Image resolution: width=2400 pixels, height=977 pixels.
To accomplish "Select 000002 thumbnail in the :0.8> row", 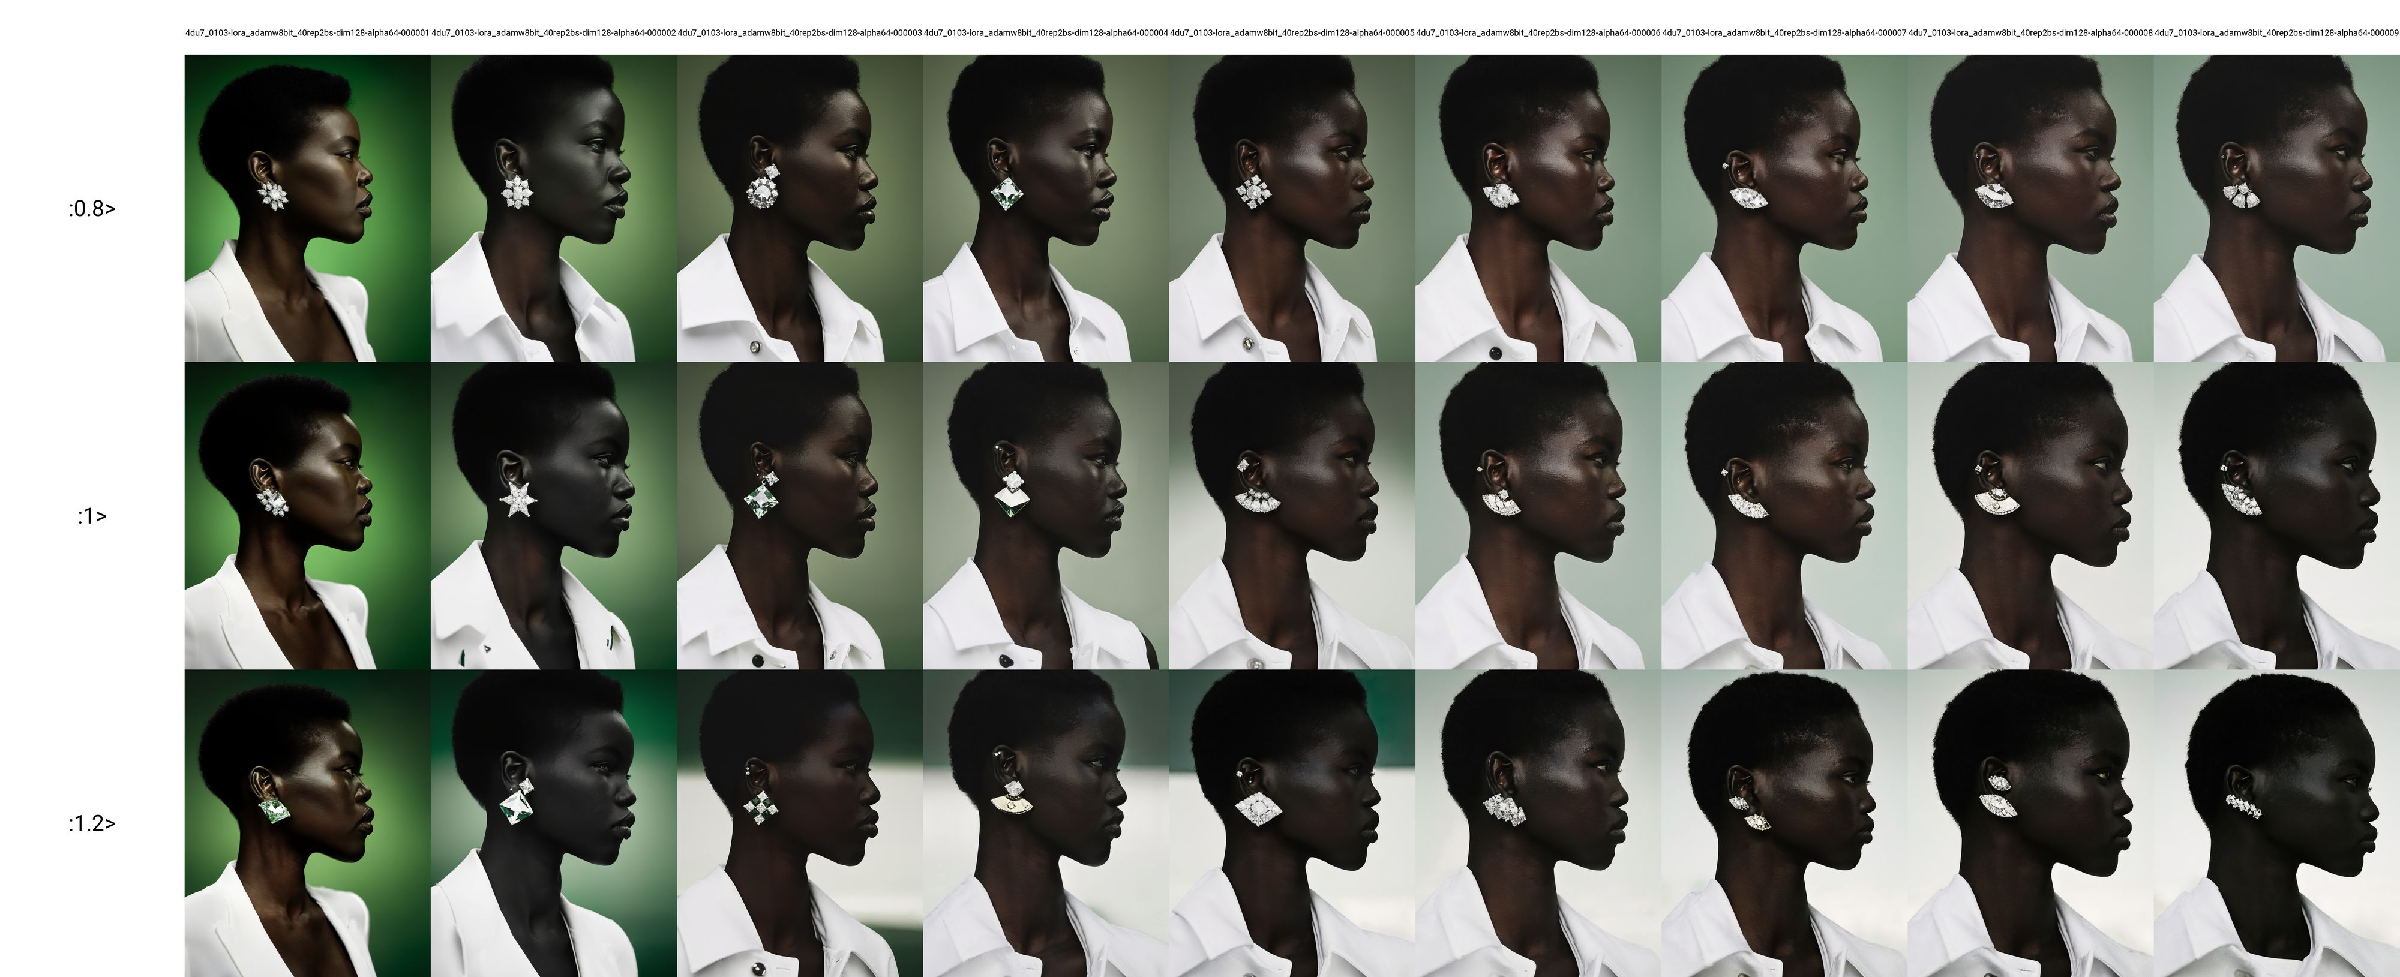I will tap(553, 208).
